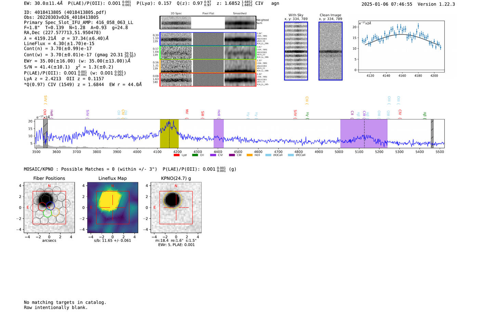The width and height of the screenshot is (479, 326).
Task: Click the timestamp '2025-01-06 07:46:55'
Action: point(387,4)
